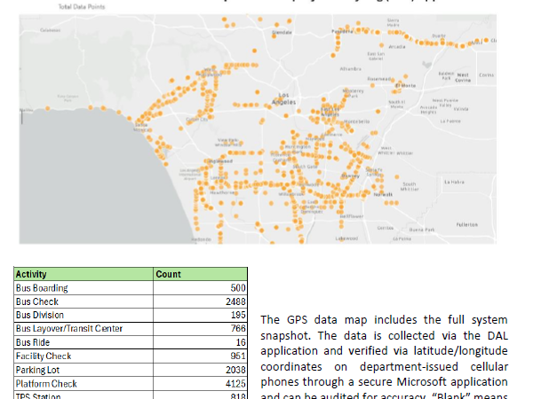Screen dimensions: 533x399
Task: Click the Glendale label on the map
Action: (x=282, y=32)
